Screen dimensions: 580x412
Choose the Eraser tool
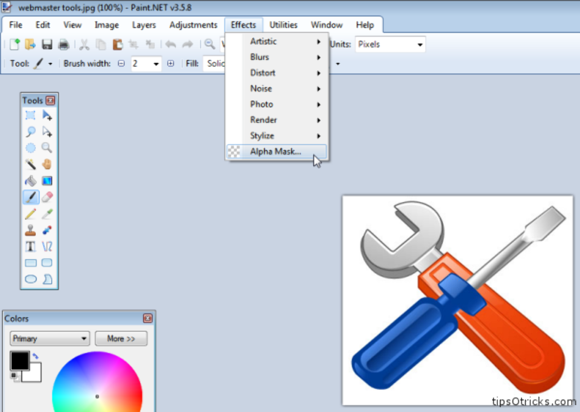pos(47,197)
